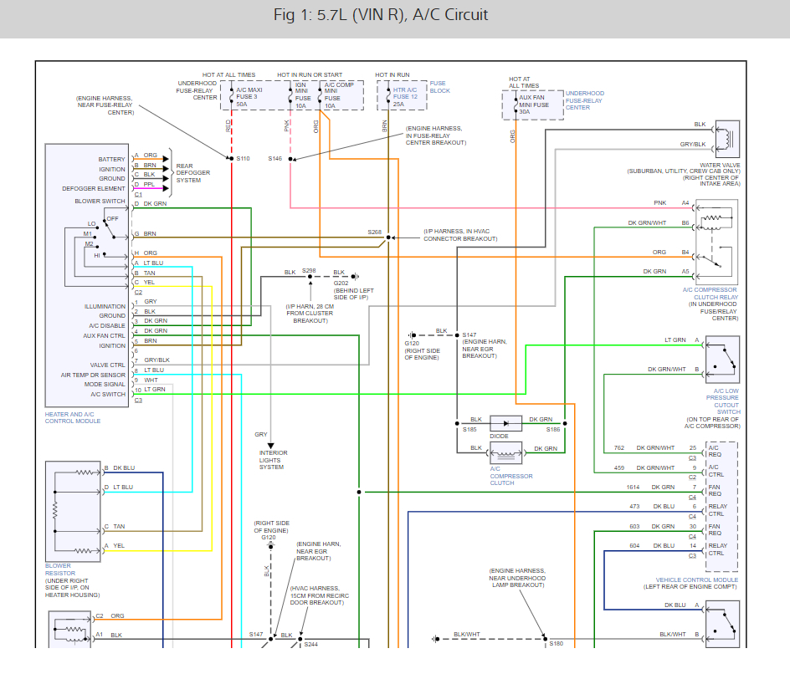
Task: Click the REAR DEFOGGER SYSTEM label
Action: point(193,172)
